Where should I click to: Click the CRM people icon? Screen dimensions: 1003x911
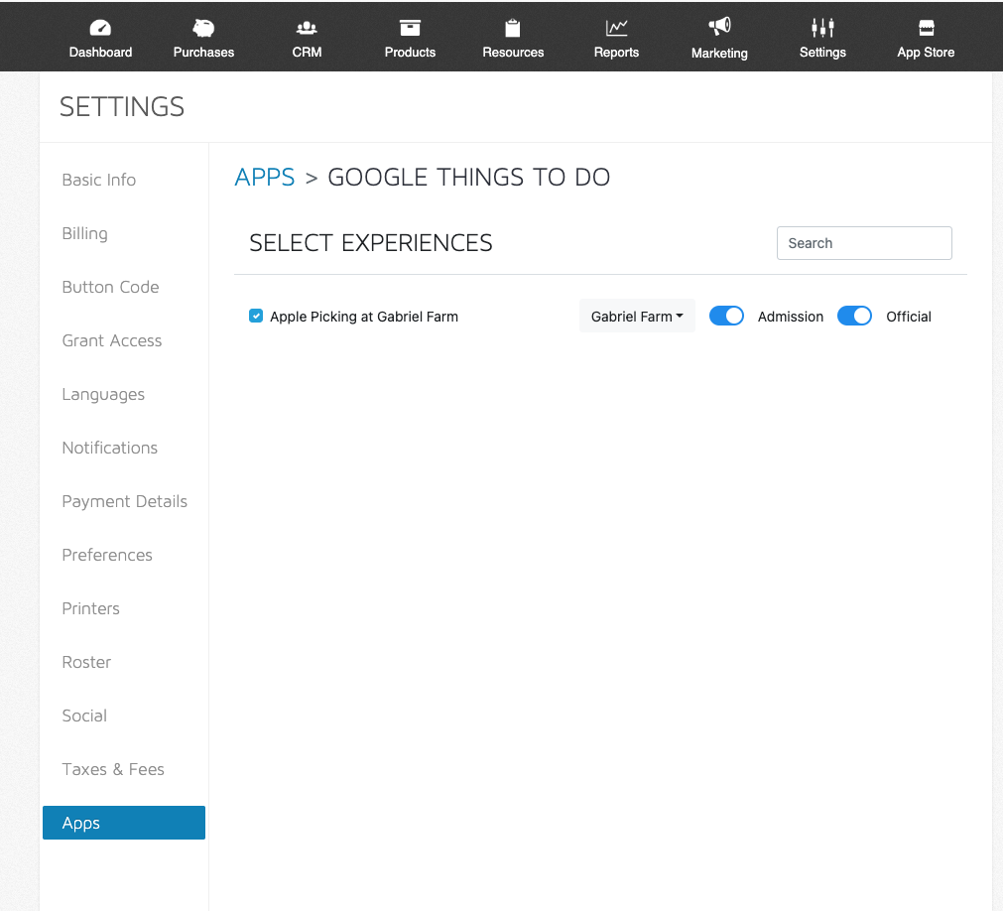coord(307,28)
